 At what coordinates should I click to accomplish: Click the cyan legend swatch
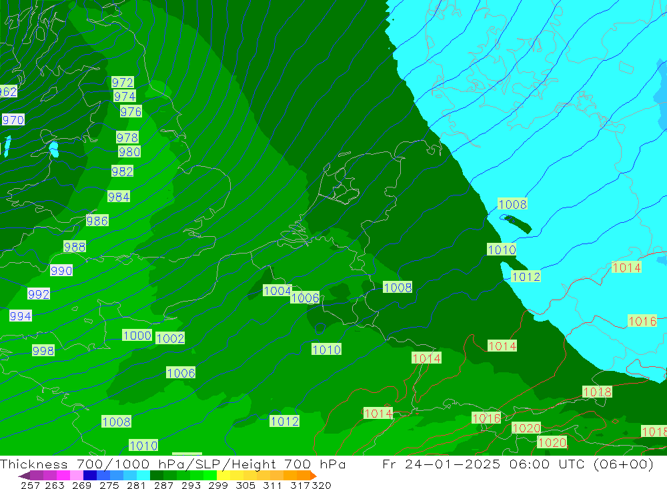143,476
